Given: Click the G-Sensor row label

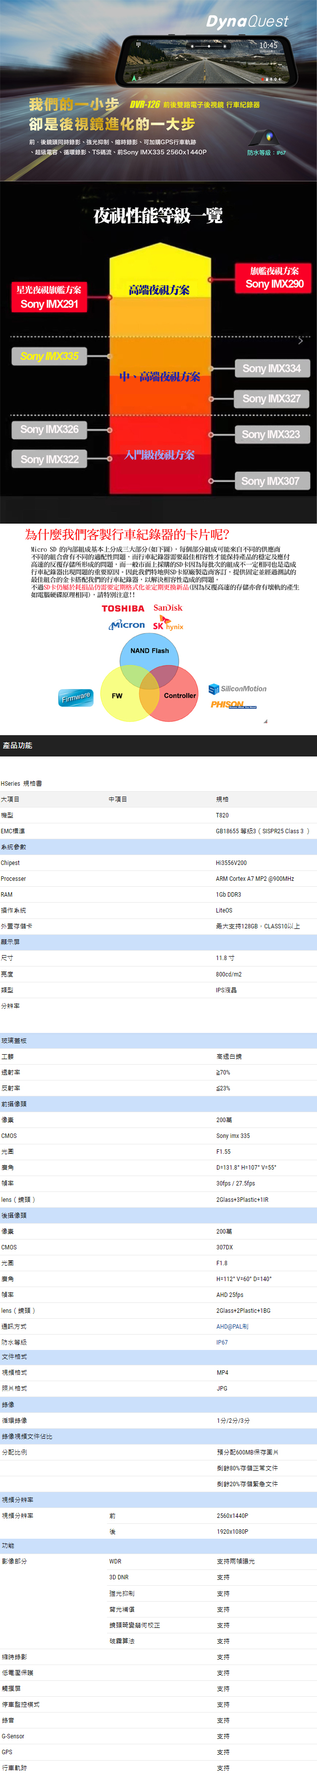Looking at the screenshot, I should (x=12, y=1736).
